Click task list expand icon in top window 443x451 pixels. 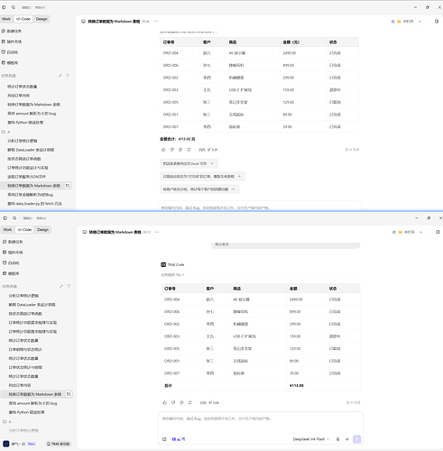[x=60, y=76]
